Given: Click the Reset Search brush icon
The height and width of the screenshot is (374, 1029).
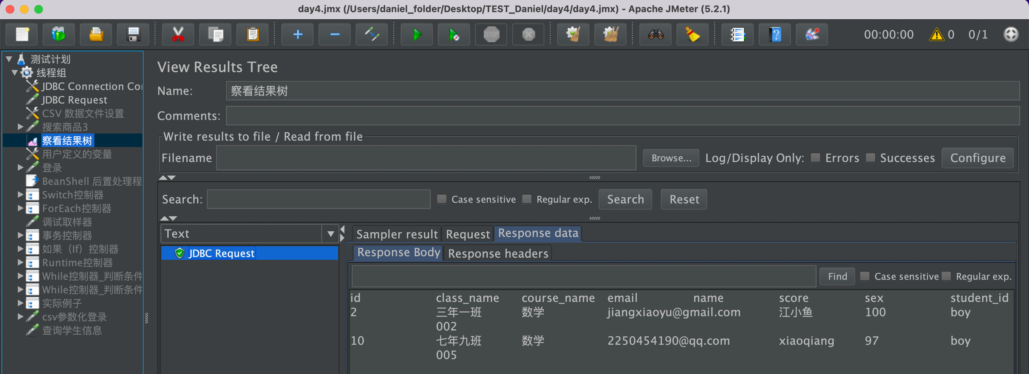Looking at the screenshot, I should coord(693,34).
